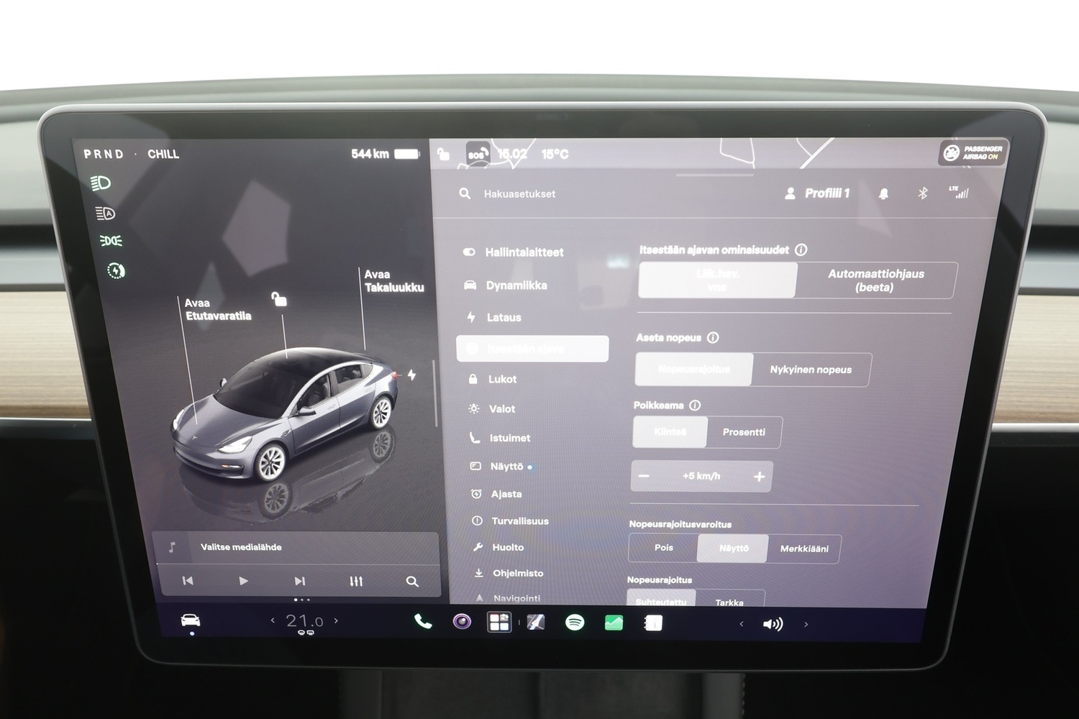Screen dimensions: 1079x719
Task: Tap the speaker volume icon
Action: coord(773,624)
